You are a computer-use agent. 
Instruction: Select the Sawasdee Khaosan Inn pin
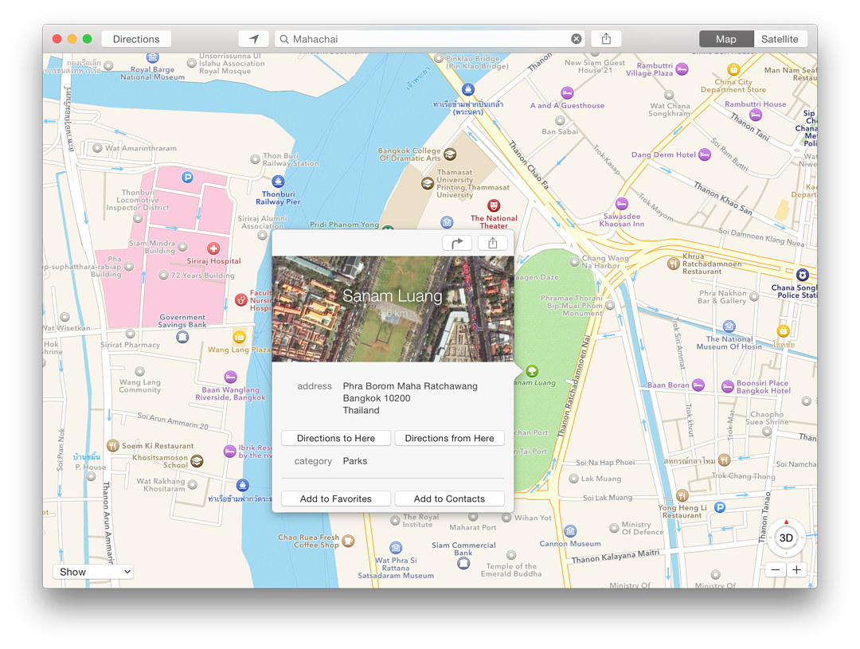621,204
